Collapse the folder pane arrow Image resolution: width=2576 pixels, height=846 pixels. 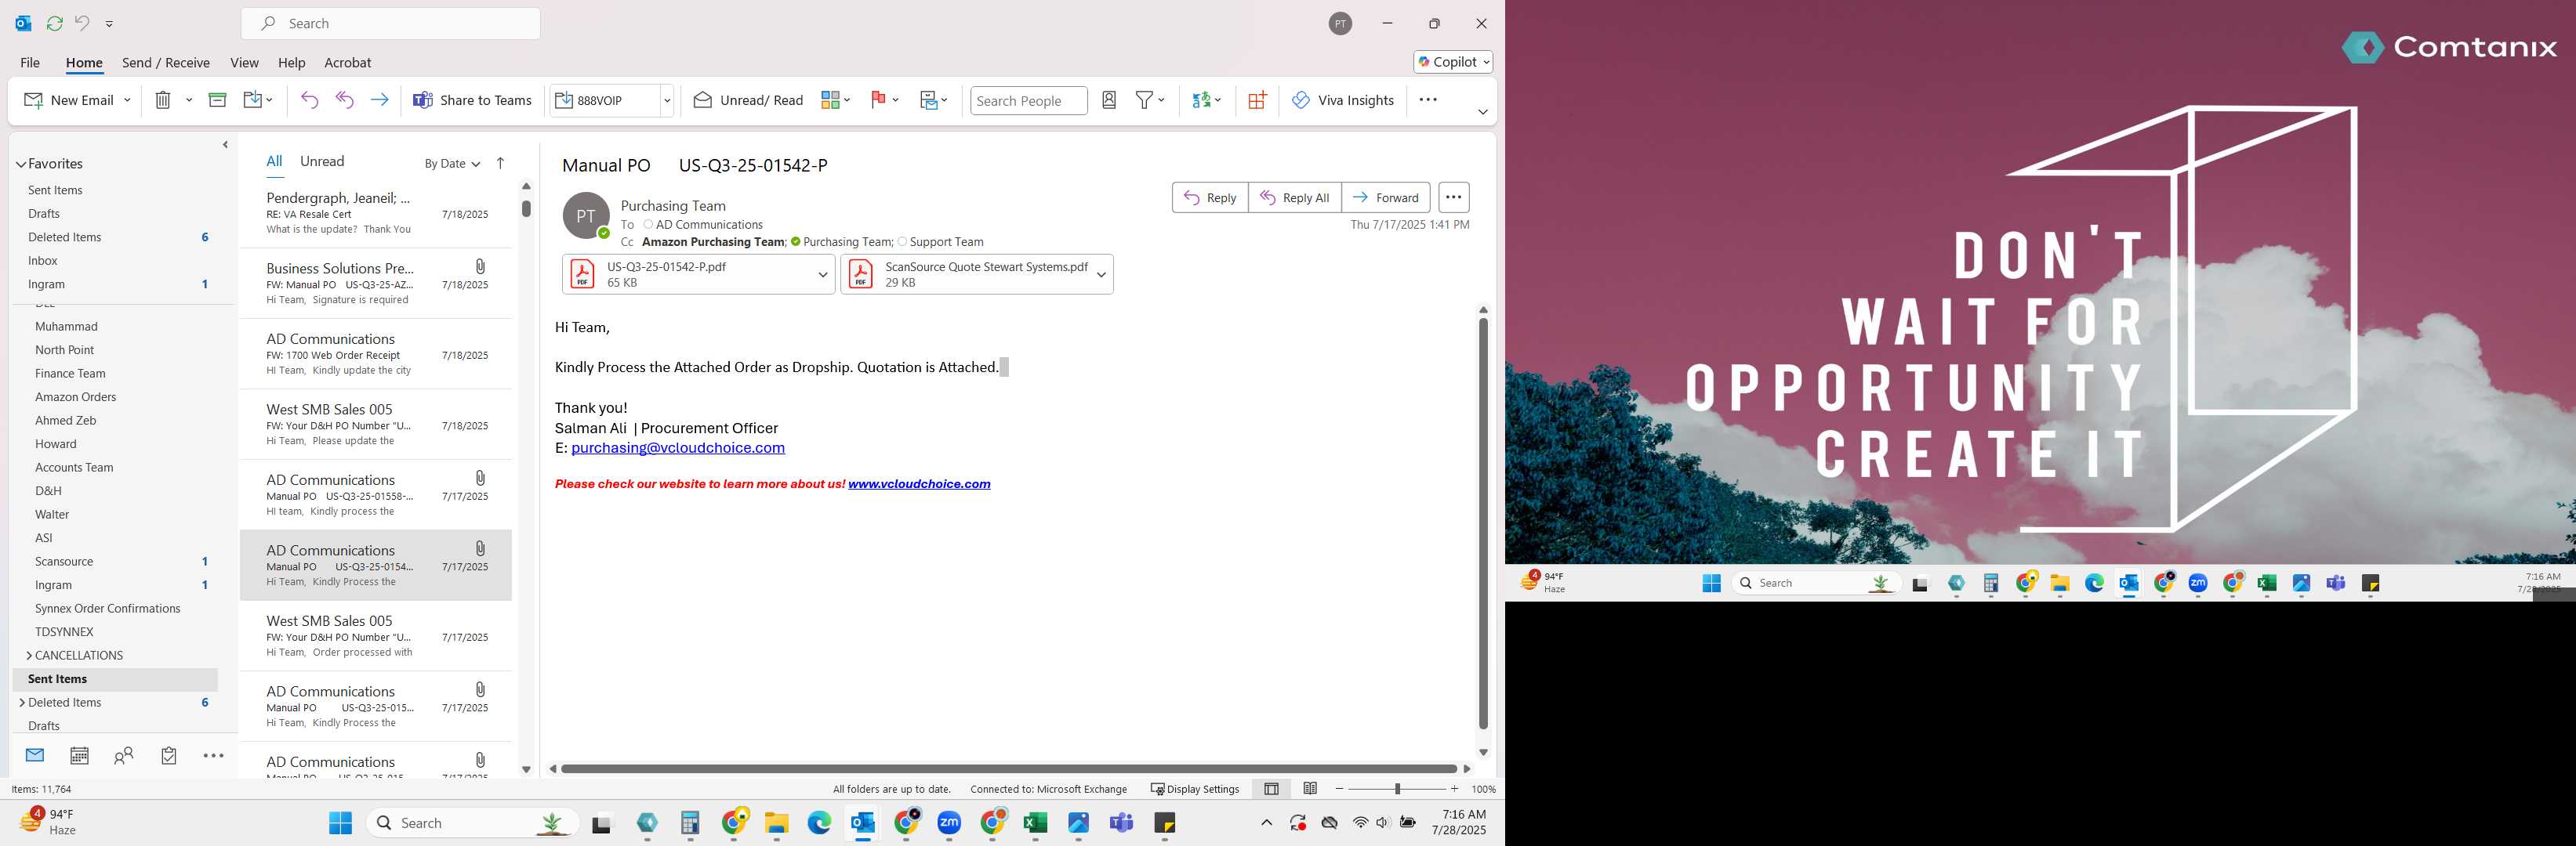[225, 145]
